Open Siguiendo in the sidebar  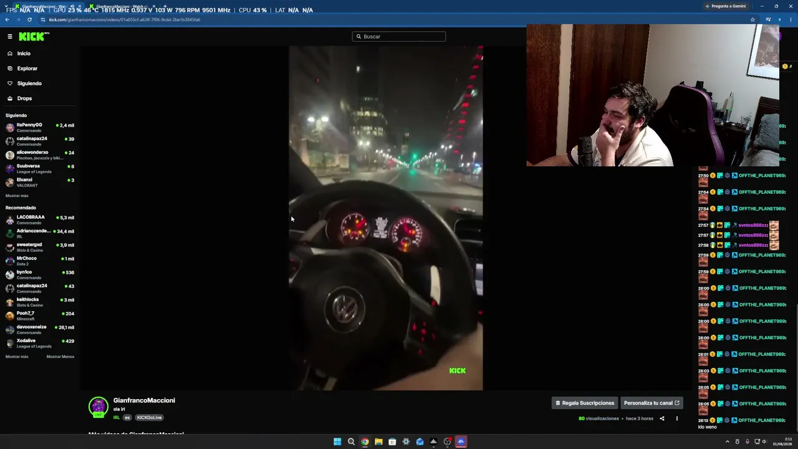pos(29,84)
